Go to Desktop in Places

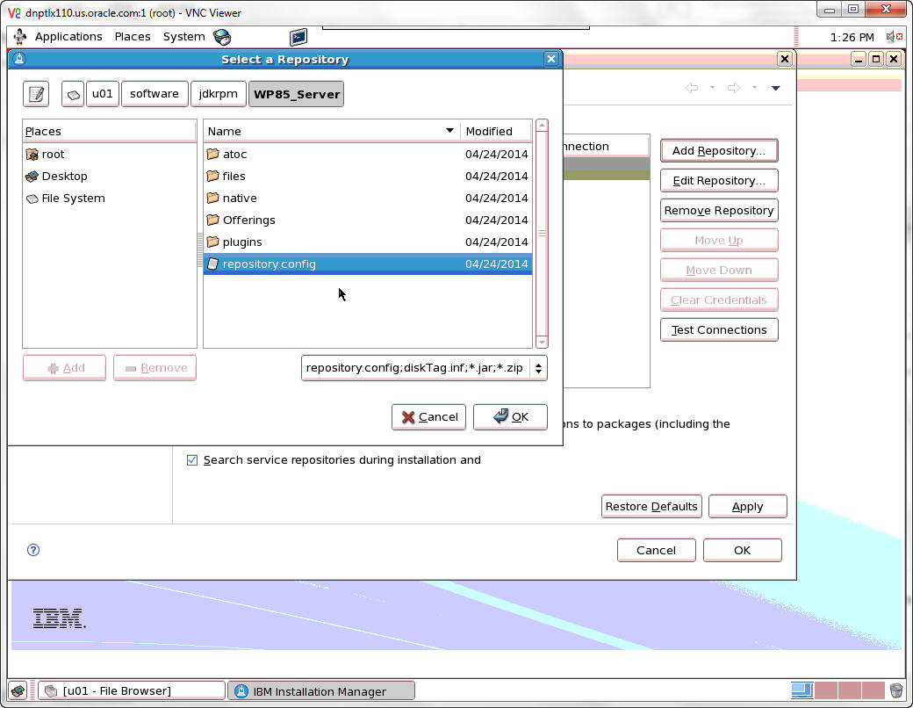tap(110, 176)
